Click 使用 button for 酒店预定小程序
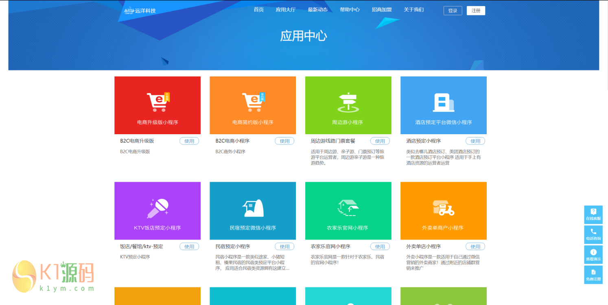Screen dimensions: 608x305 [475, 141]
